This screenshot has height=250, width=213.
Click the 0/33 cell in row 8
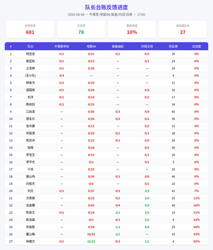click(x=91, y=104)
